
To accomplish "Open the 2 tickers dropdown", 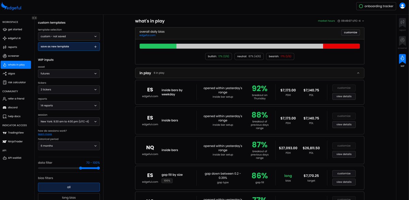I will pos(69,90).
